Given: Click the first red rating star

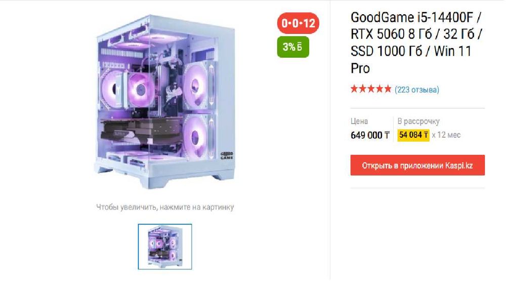Looking at the screenshot, I should (354, 89).
